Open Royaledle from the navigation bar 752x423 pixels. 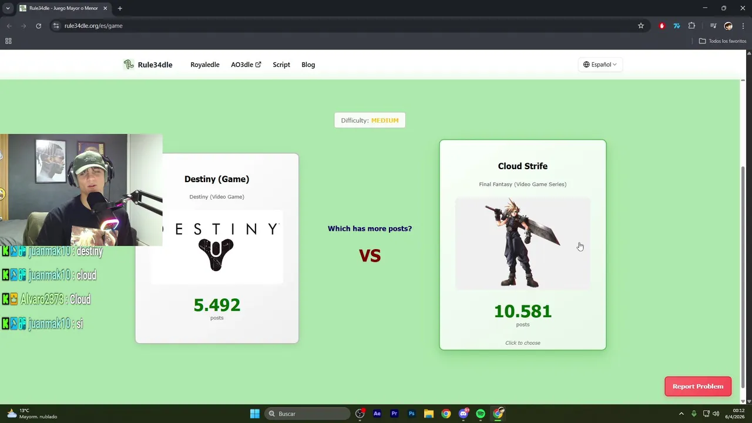205,65
